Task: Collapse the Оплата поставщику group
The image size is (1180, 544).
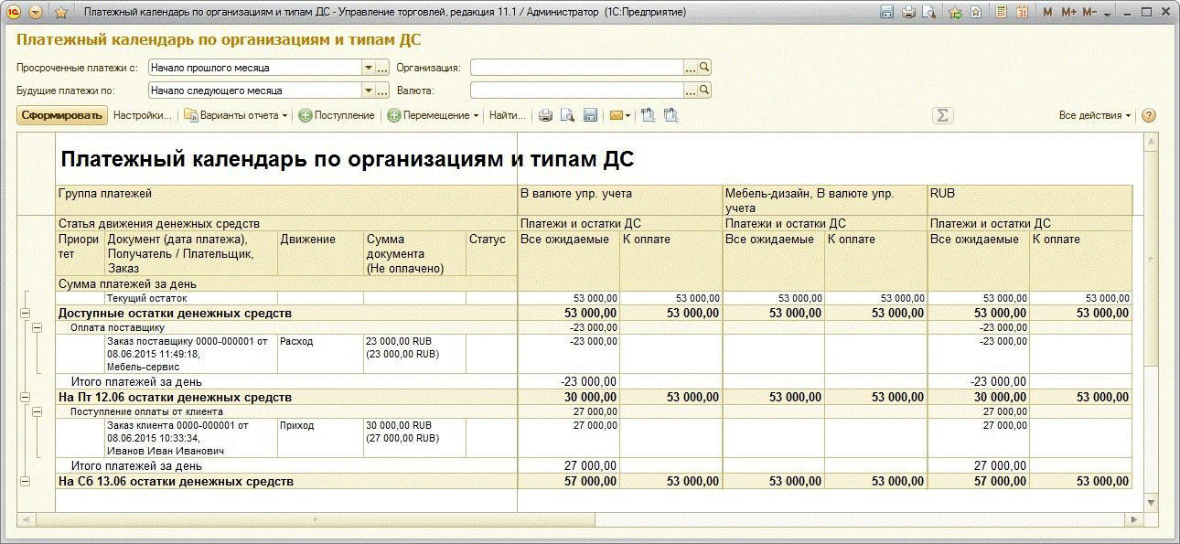Action: click(38, 326)
